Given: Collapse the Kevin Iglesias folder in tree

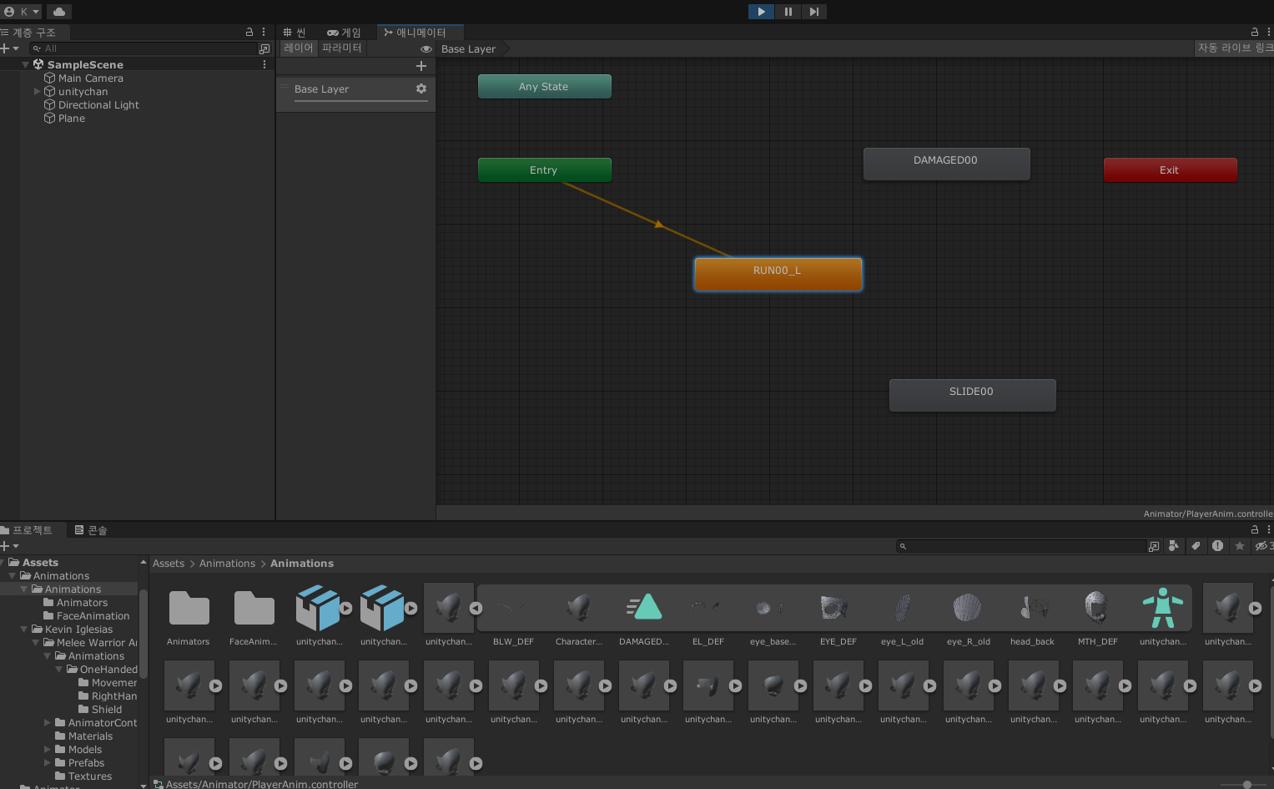Looking at the screenshot, I should click(x=24, y=630).
